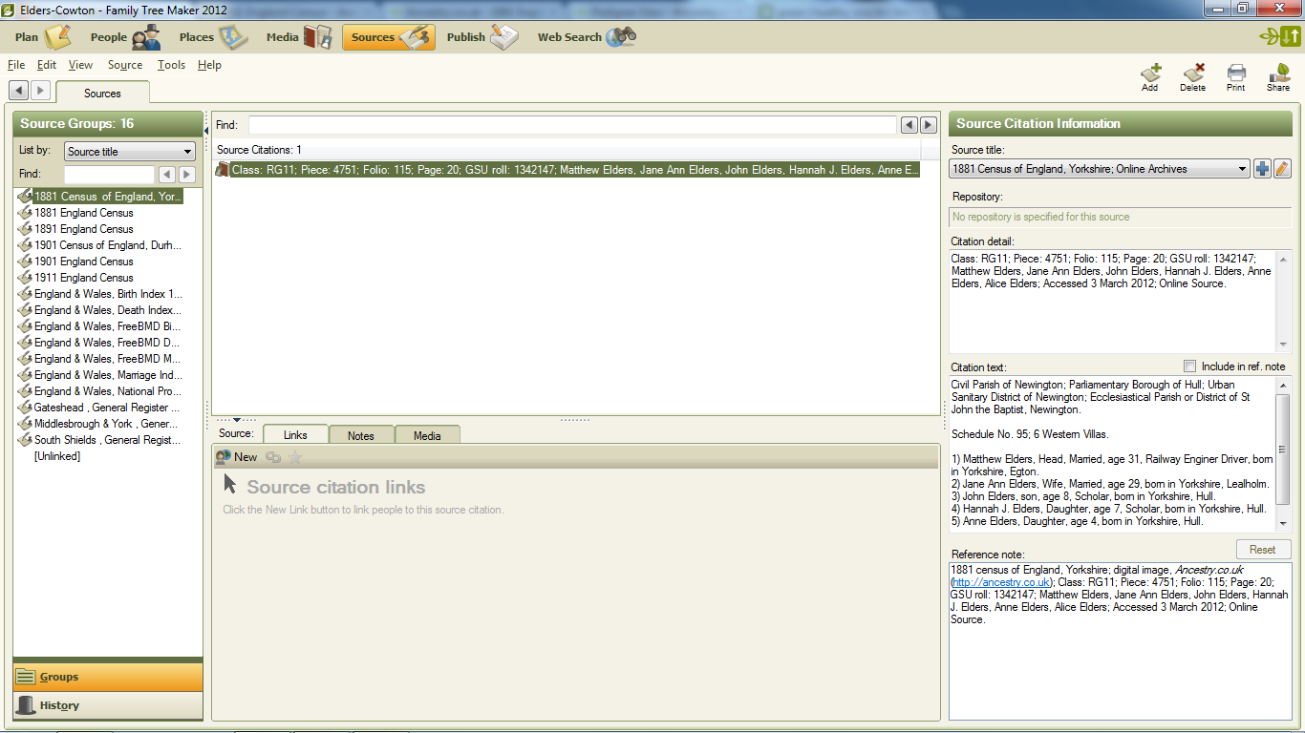
Task: Switch to the Media tab in source panel
Action: coord(427,435)
